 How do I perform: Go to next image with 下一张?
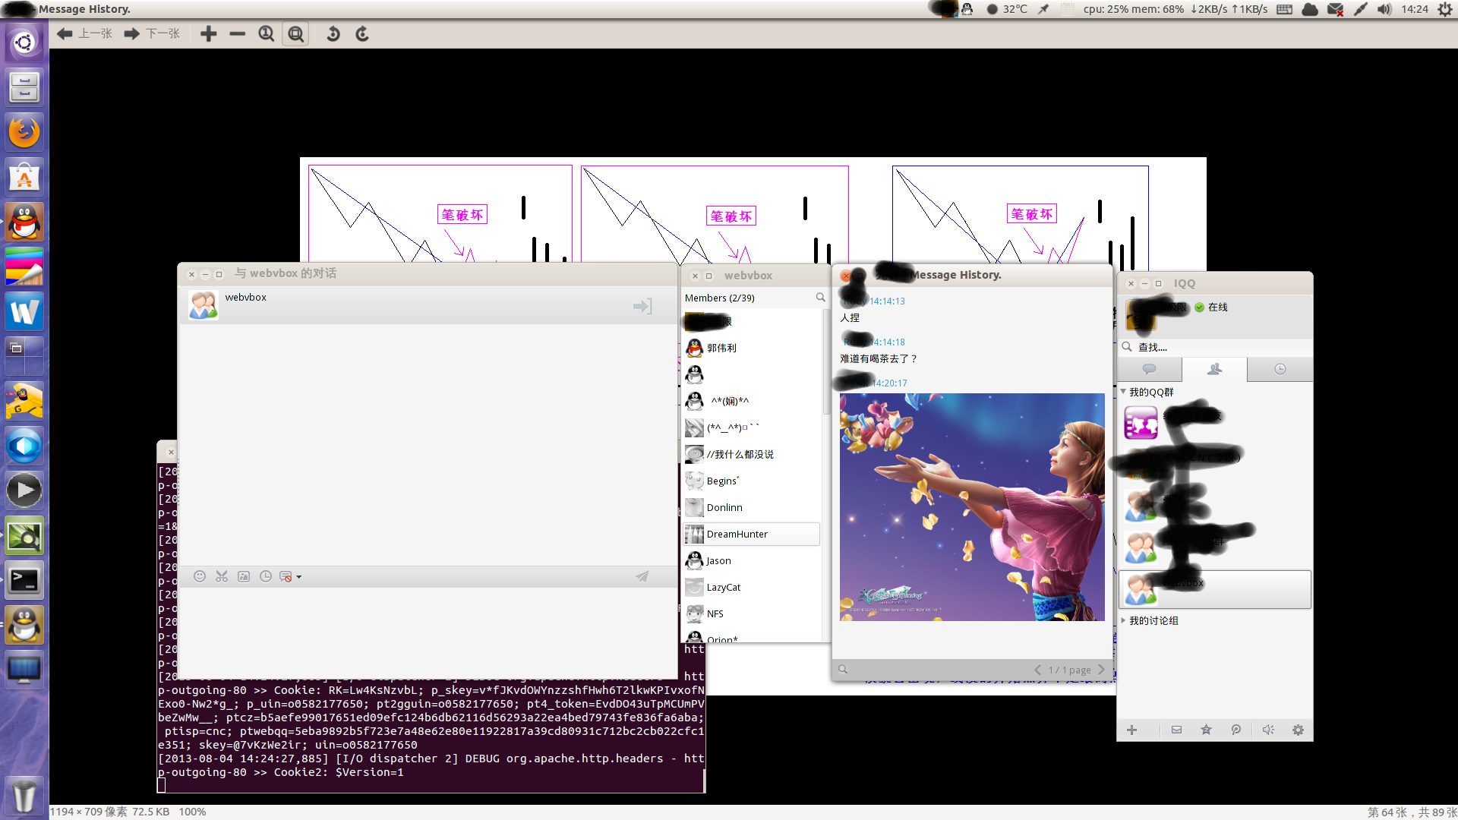(x=152, y=34)
